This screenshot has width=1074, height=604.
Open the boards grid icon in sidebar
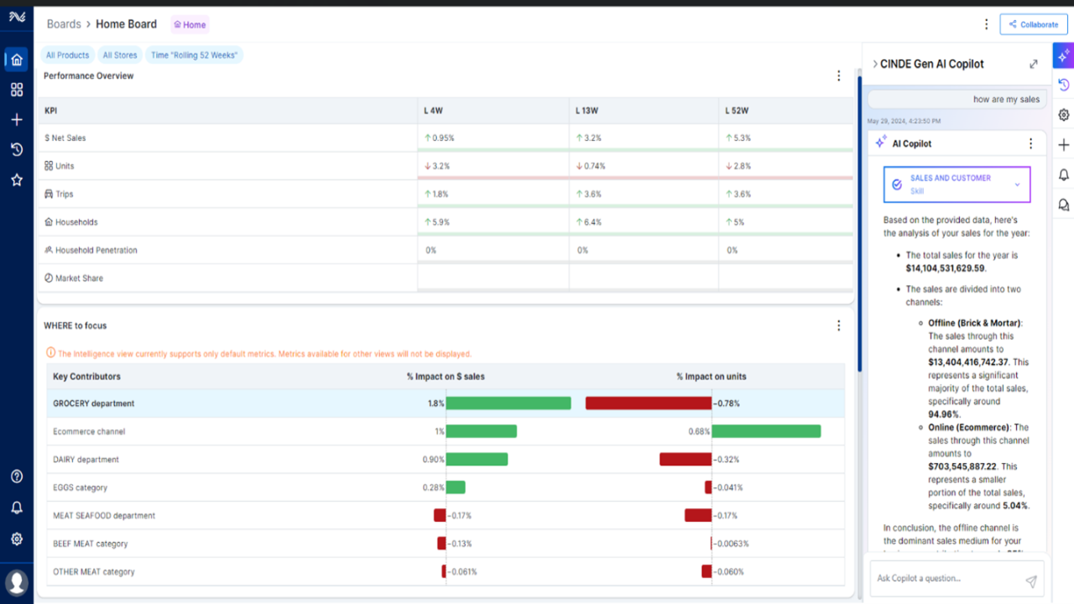point(17,90)
